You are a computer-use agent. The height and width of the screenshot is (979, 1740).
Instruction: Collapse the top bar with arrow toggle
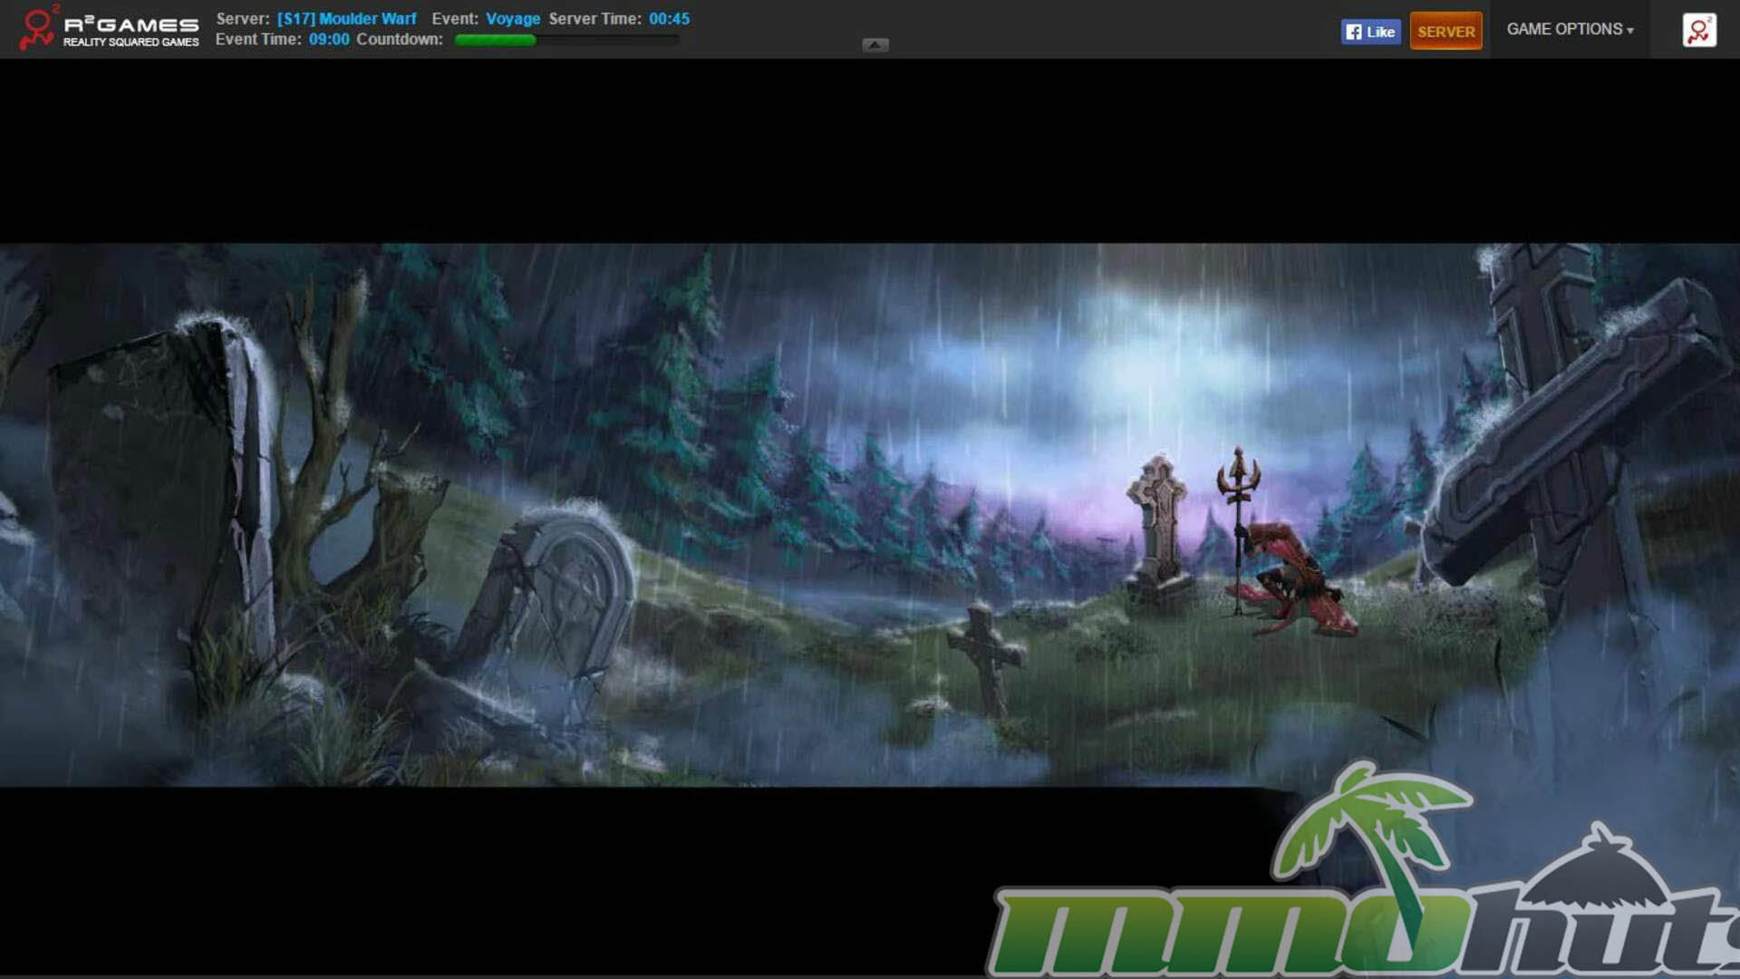click(875, 44)
